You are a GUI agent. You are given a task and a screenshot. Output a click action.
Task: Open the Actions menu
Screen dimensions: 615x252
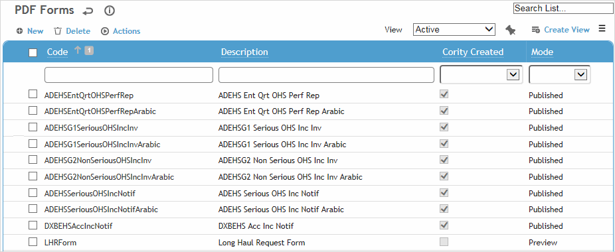121,31
